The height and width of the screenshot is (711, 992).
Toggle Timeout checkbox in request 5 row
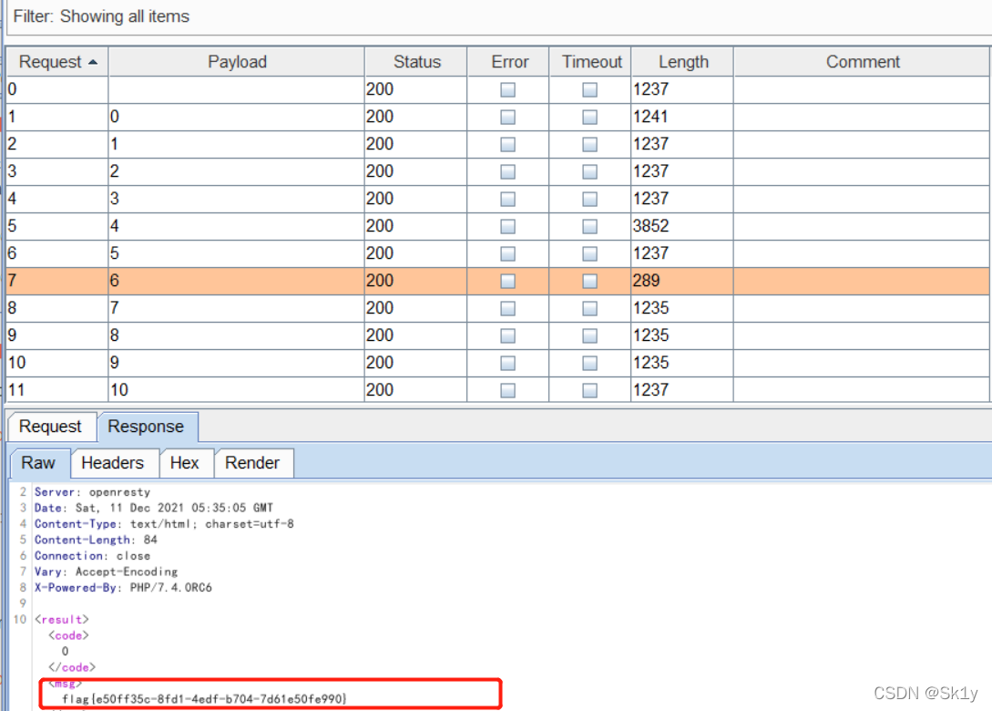click(589, 227)
